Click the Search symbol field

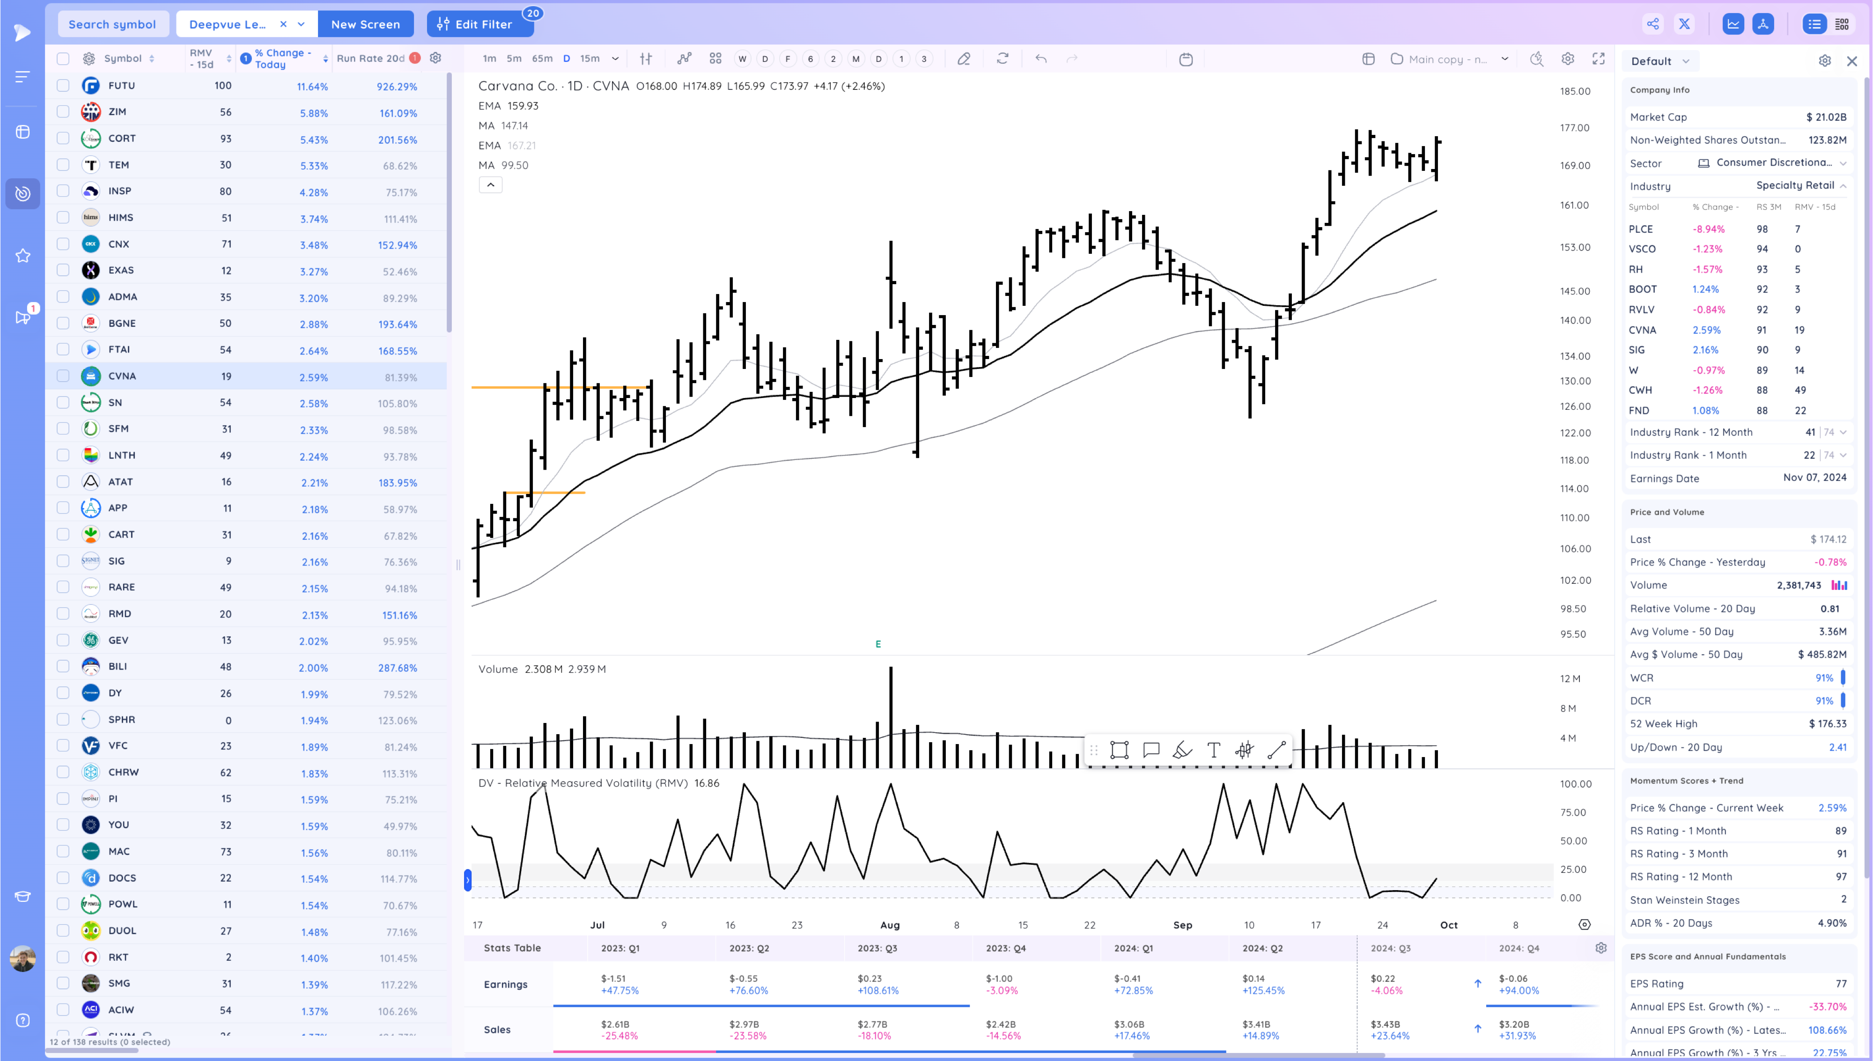click(x=113, y=24)
